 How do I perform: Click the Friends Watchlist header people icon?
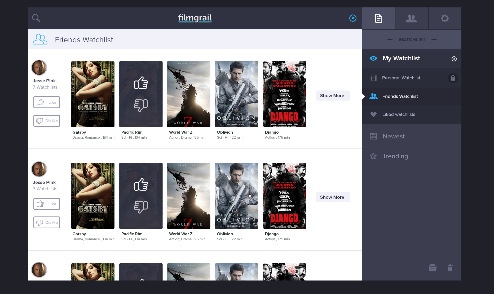[40, 39]
